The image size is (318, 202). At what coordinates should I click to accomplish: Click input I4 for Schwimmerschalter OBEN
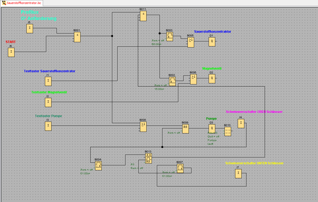pyautogui.click(x=241, y=123)
